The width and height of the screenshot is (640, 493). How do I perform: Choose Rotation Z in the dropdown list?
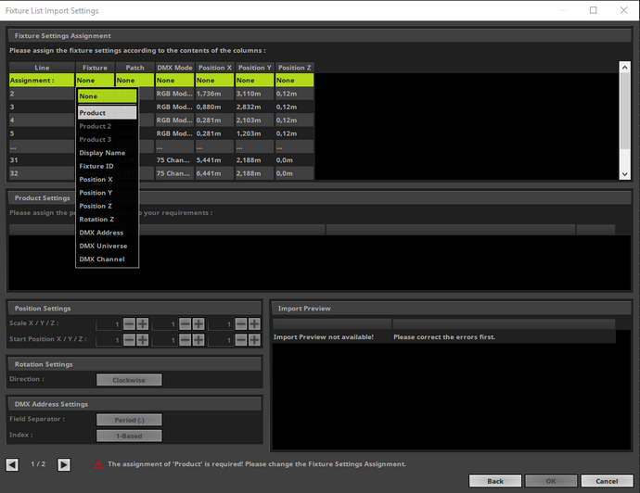click(x=108, y=220)
